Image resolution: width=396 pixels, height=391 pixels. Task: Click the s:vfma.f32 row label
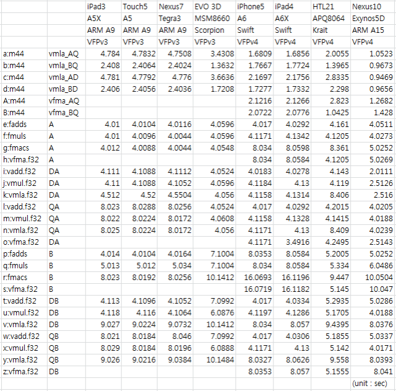(x=24, y=289)
